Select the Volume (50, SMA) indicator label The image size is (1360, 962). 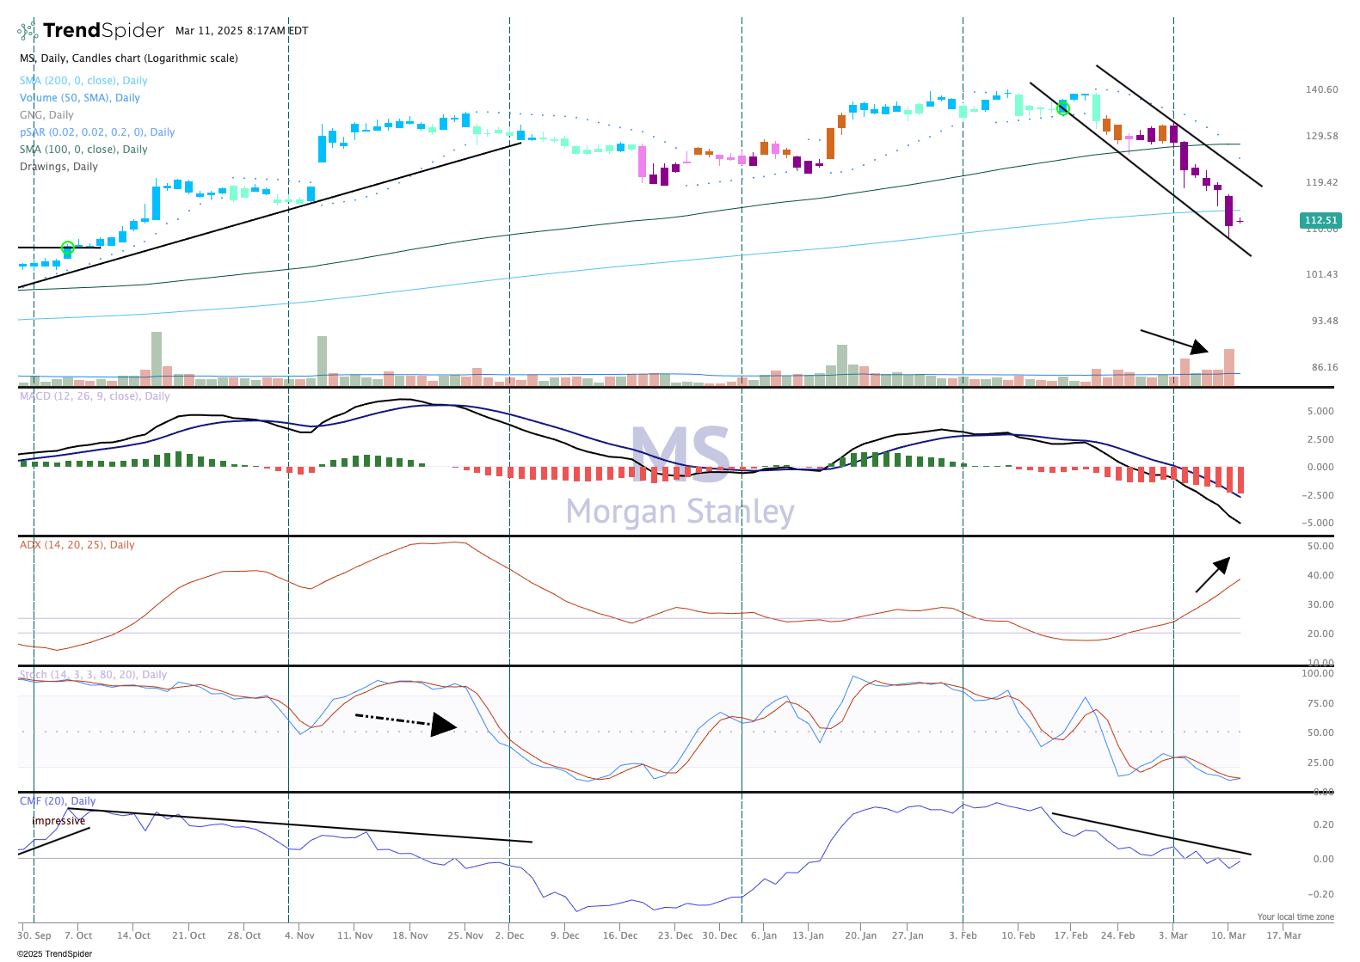click(x=80, y=98)
